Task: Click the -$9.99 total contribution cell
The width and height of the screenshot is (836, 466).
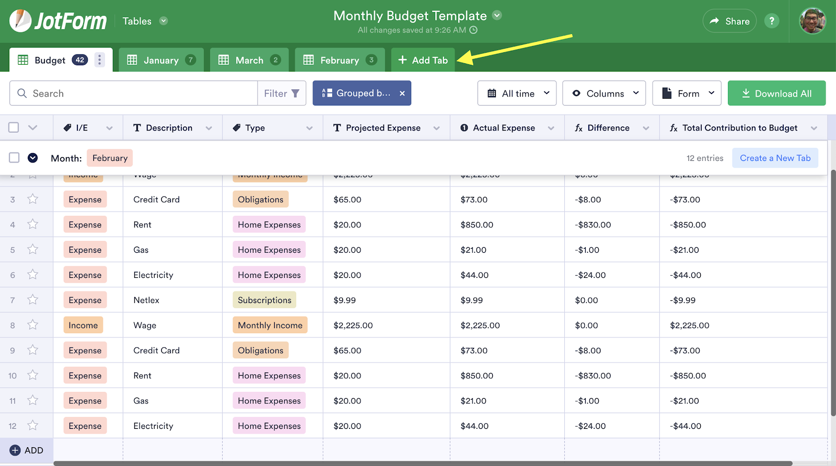Action: 743,300
